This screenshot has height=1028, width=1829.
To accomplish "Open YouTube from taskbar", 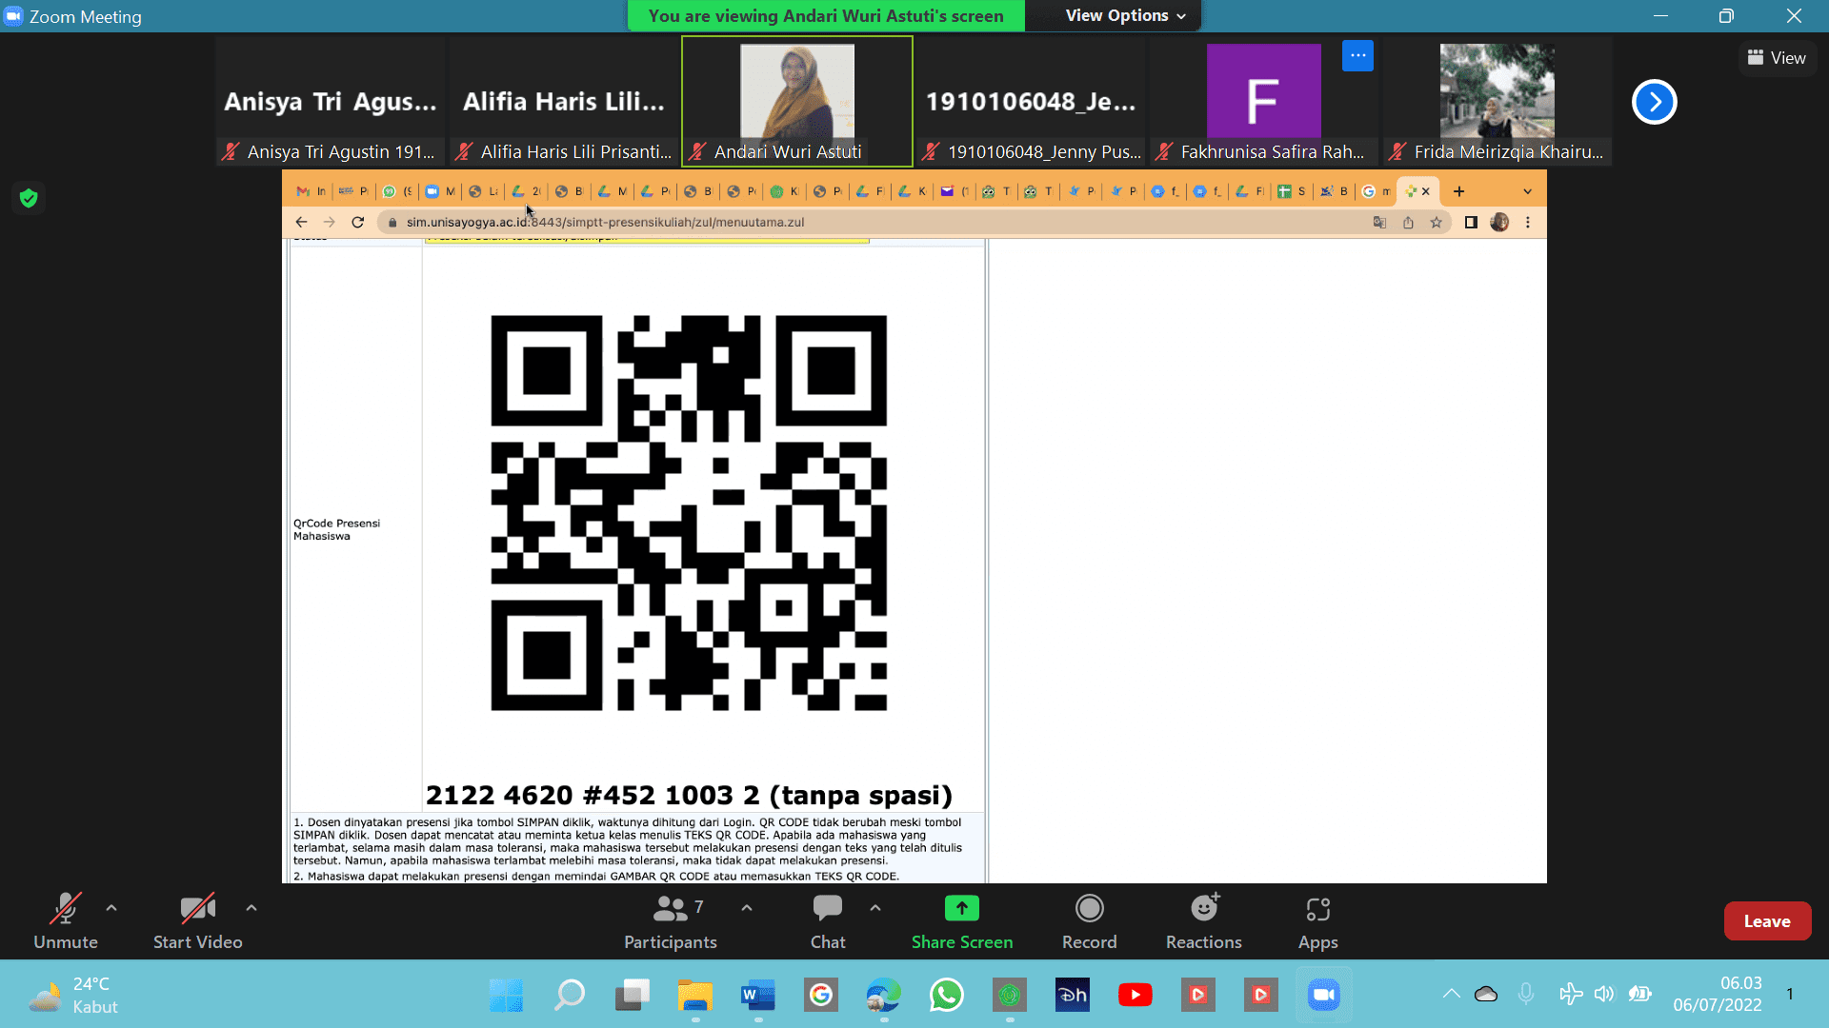I will pyautogui.click(x=1136, y=996).
